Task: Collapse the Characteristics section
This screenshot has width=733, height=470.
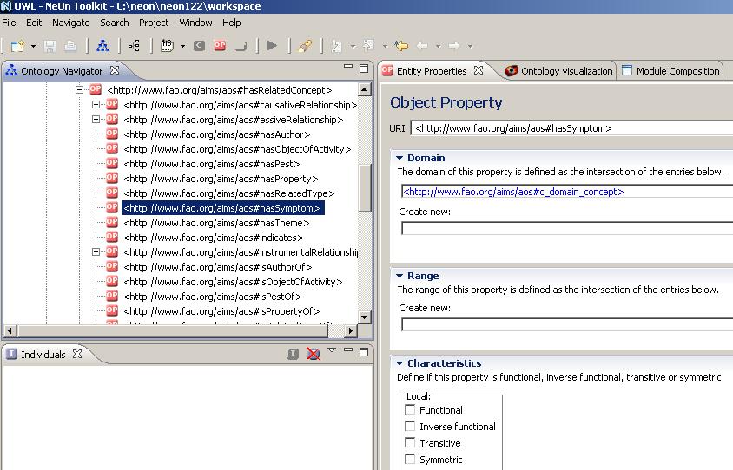Action: click(x=400, y=363)
